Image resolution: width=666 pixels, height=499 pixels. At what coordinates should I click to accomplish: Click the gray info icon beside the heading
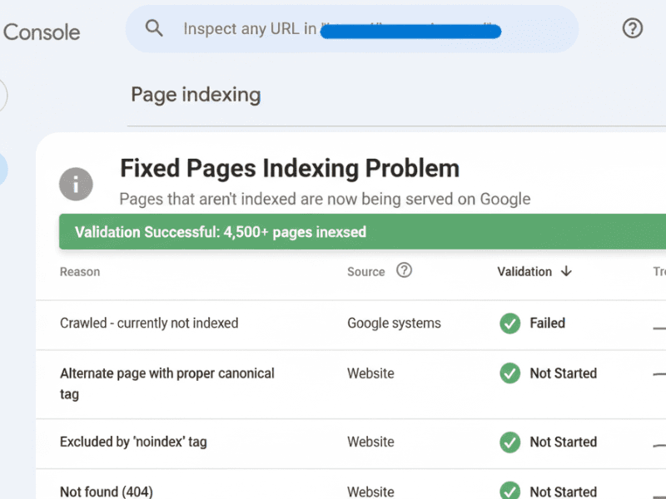pos(76,184)
